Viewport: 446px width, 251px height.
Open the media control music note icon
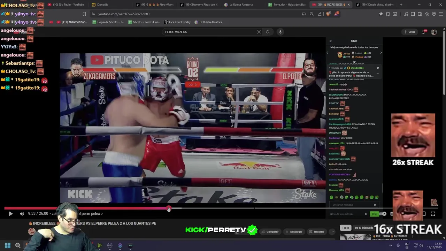click(x=406, y=14)
